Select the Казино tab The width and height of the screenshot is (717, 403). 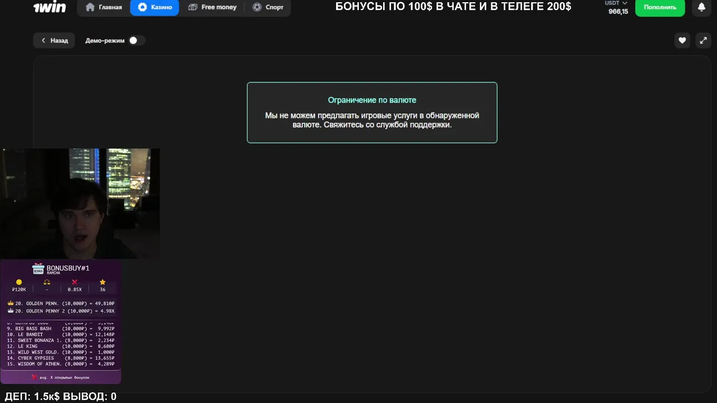click(x=155, y=7)
